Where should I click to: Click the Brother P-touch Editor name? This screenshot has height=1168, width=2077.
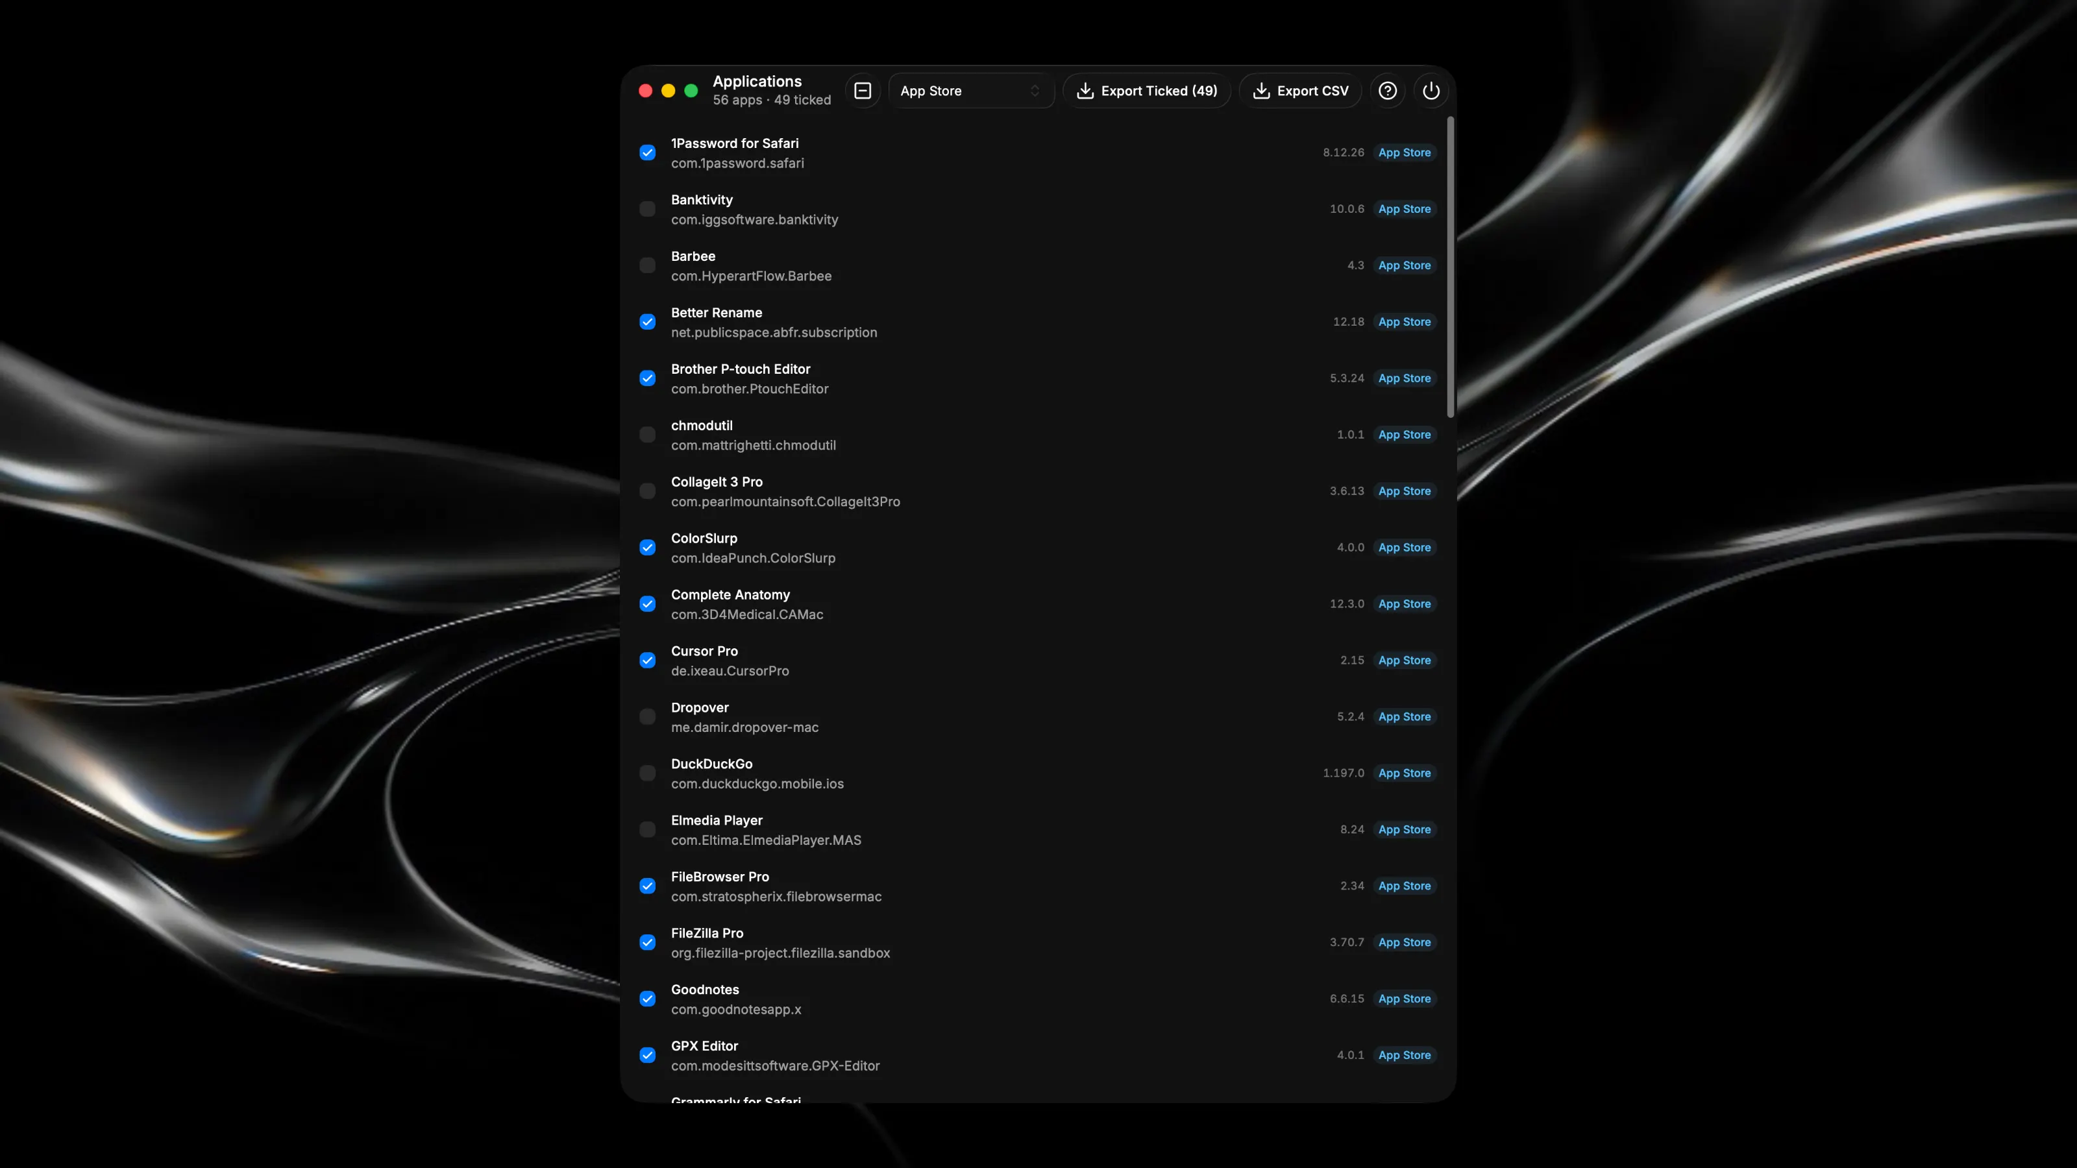pyautogui.click(x=740, y=369)
